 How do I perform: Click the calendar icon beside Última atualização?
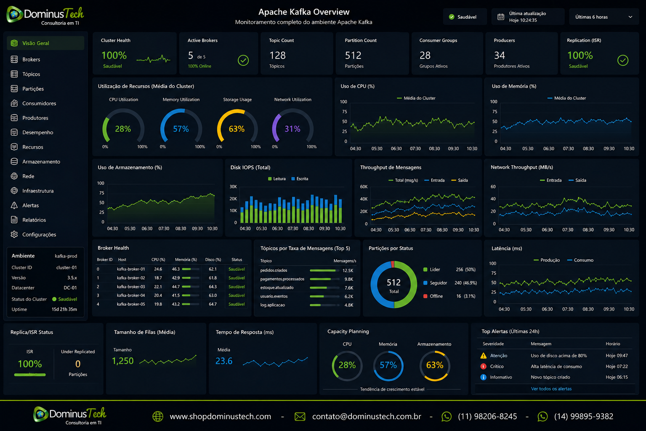pyautogui.click(x=501, y=17)
